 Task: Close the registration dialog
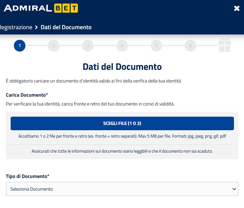pos(237,8)
